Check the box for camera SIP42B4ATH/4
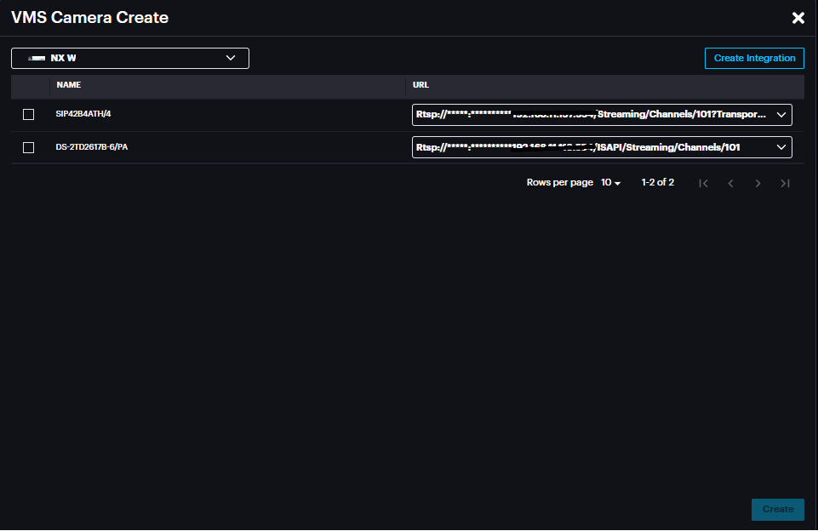The height and width of the screenshot is (531, 818). click(28, 115)
